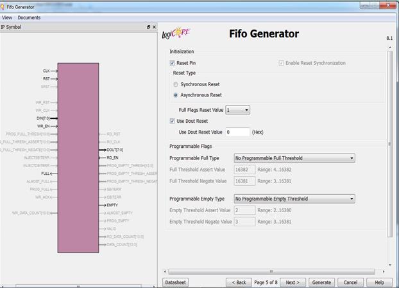Toggle the Use Dout Reset checkbox
This screenshot has width=399, height=288.
coord(173,121)
